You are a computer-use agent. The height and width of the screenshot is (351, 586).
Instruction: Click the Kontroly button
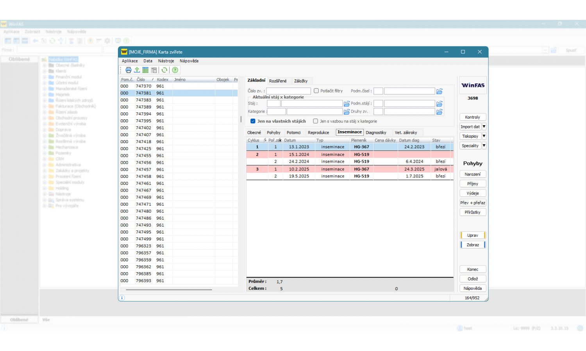472,117
